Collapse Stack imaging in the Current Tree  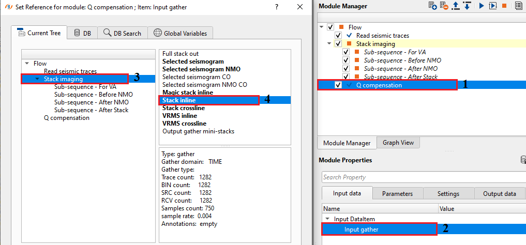click(x=37, y=79)
